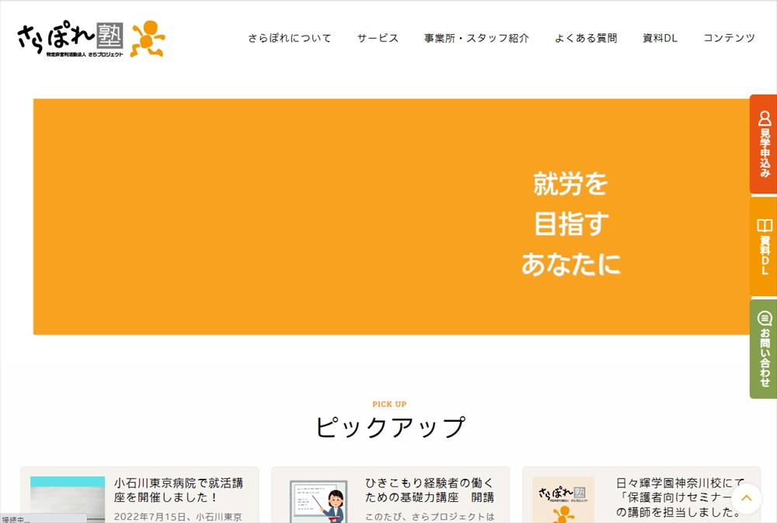Click the orange running mascot in the logo
This screenshot has width=777, height=523.
(148, 40)
